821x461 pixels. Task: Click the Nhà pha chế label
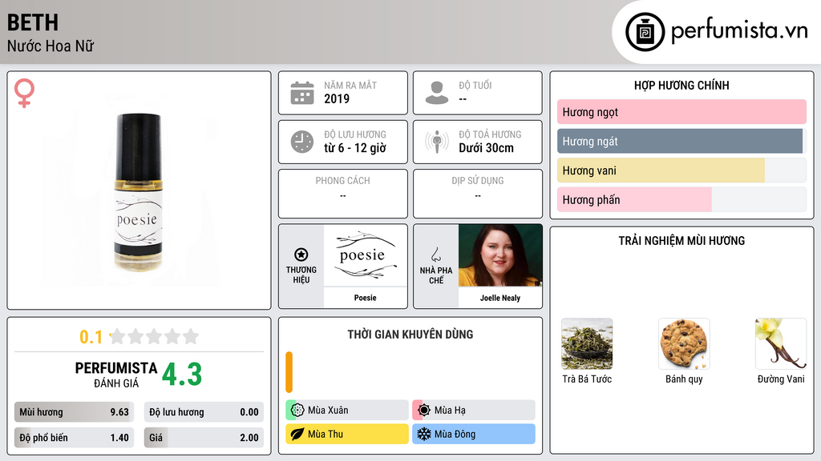point(436,275)
